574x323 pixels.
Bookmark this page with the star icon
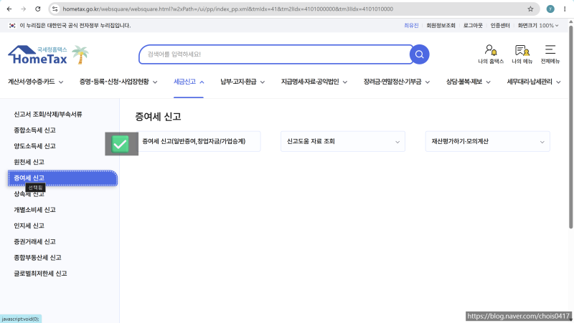[530, 9]
